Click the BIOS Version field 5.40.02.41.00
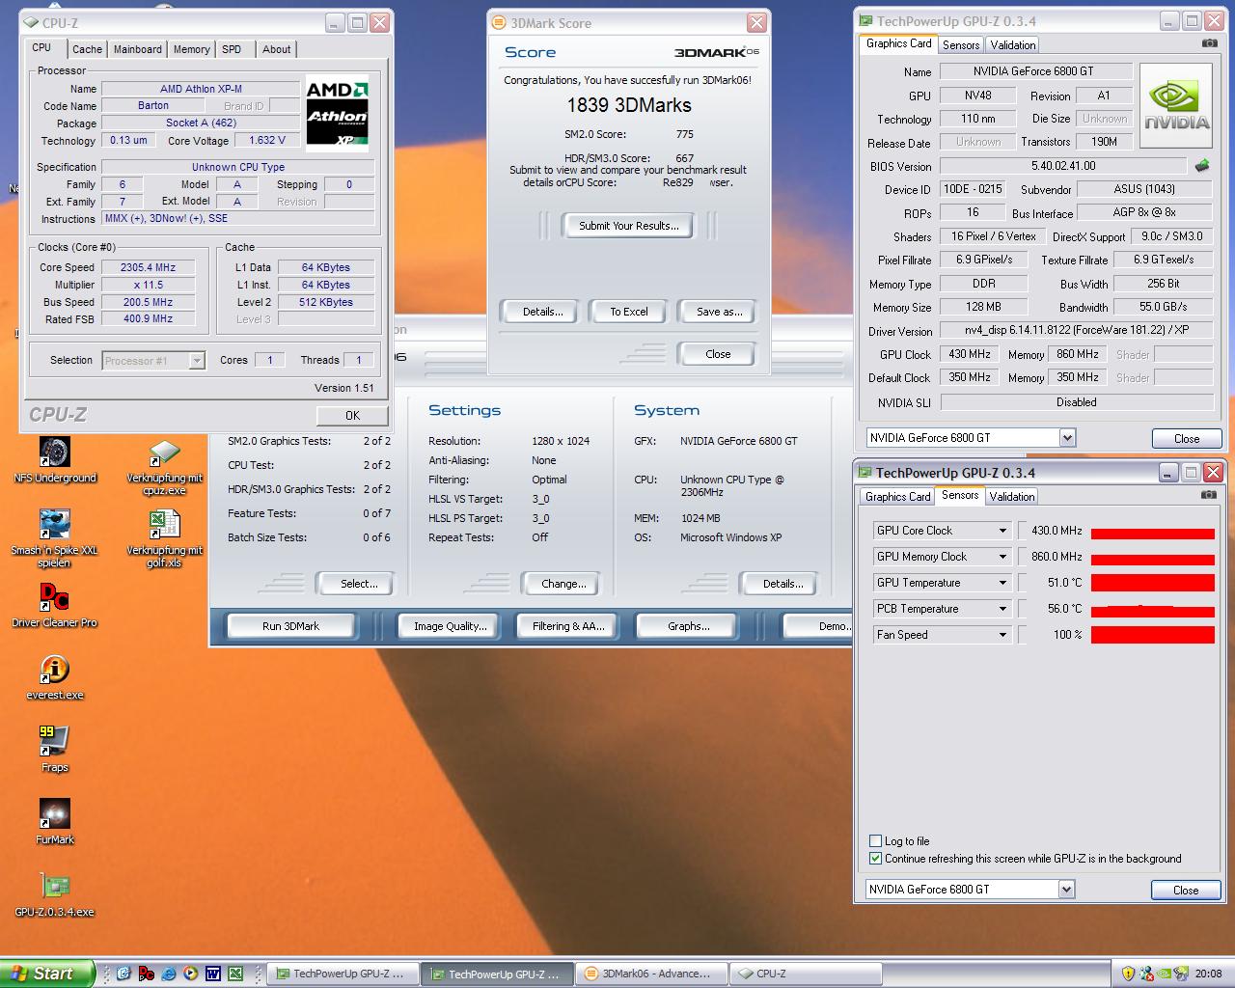Screen dimensions: 1235x988 1063,166
